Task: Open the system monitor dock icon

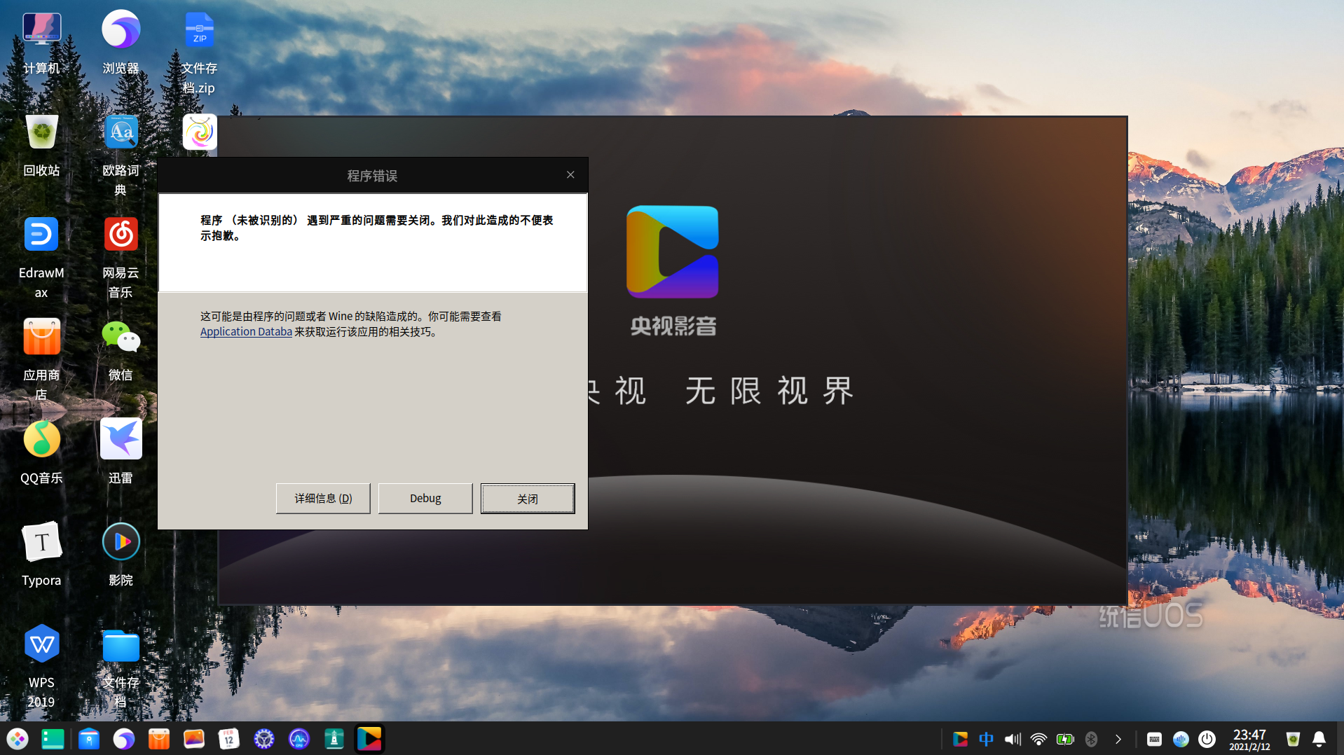Action: (299, 739)
